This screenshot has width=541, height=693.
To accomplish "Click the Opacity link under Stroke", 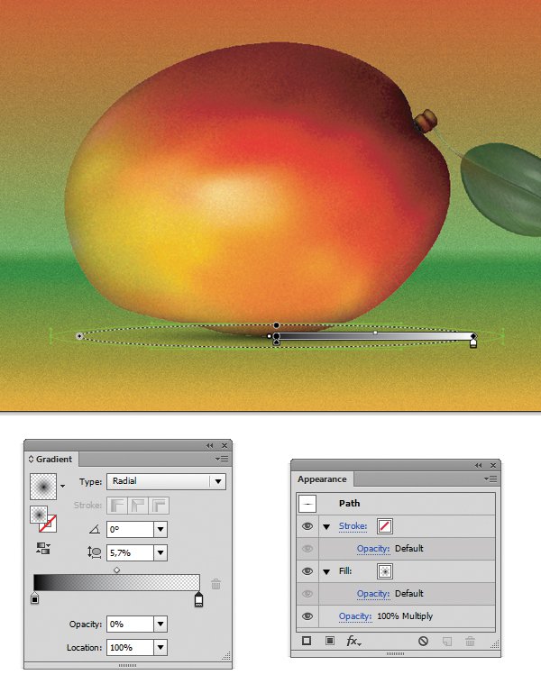I will pyautogui.click(x=373, y=549).
